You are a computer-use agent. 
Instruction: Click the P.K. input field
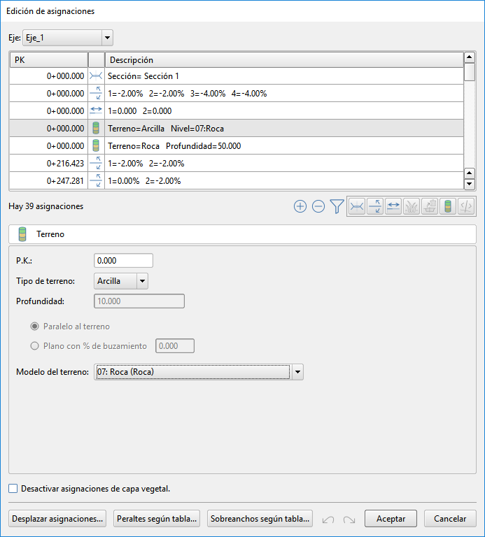click(123, 261)
